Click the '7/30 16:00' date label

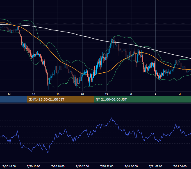(33, 166)
